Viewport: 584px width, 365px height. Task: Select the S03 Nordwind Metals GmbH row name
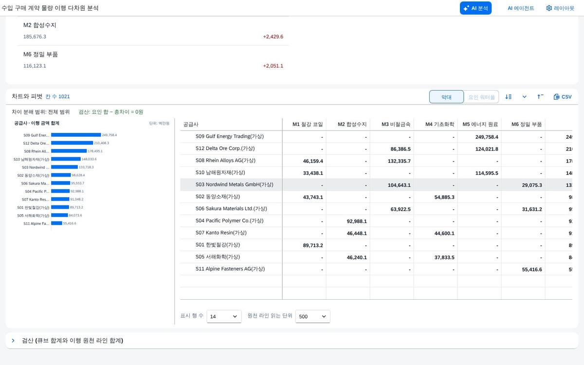click(235, 184)
